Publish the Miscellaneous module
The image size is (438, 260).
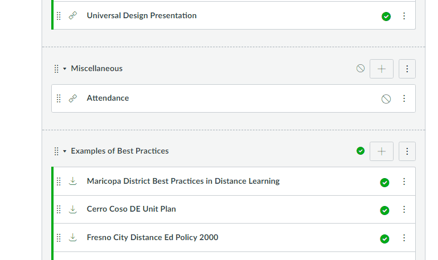tap(361, 68)
